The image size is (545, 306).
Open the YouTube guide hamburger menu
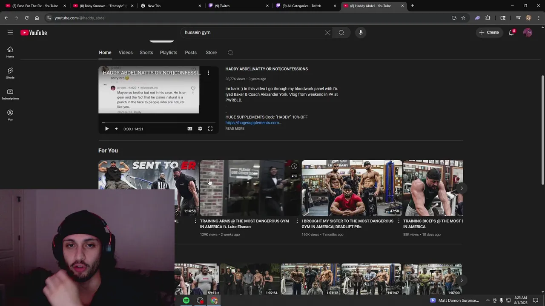pyautogui.click(x=10, y=32)
